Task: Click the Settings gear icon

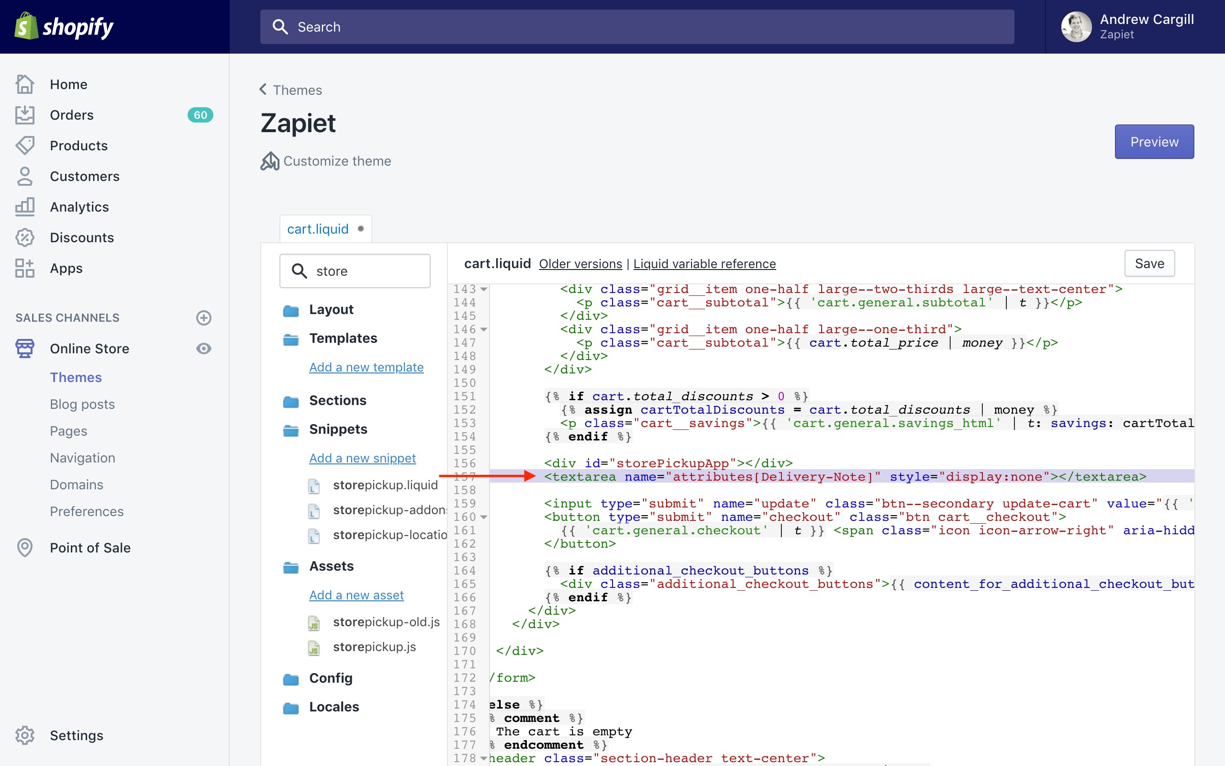Action: pyautogui.click(x=24, y=735)
